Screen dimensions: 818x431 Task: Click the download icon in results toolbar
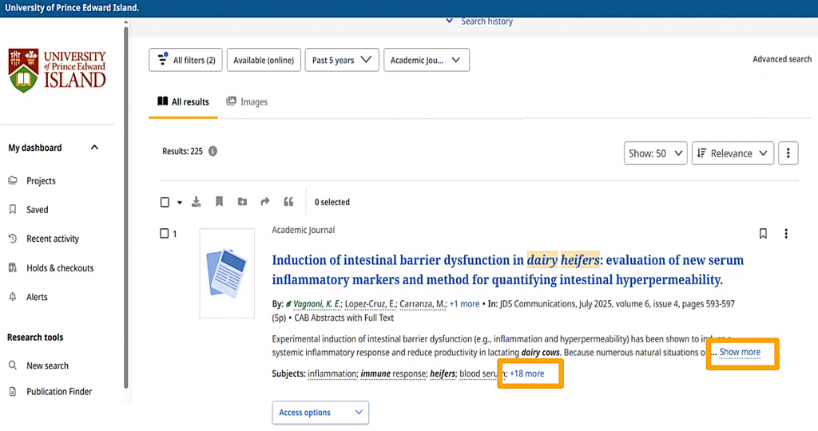197,202
